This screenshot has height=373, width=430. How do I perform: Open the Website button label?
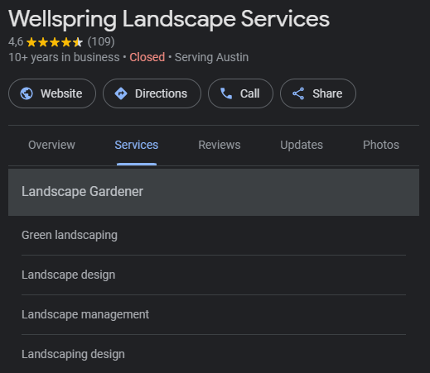point(61,93)
